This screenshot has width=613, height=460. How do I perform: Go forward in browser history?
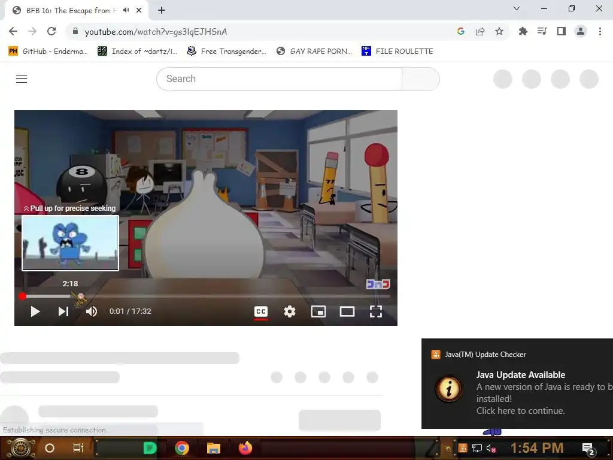pos(32,31)
